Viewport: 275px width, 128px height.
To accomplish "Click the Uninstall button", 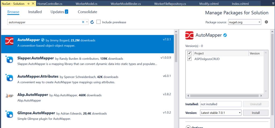I will 256,104.
